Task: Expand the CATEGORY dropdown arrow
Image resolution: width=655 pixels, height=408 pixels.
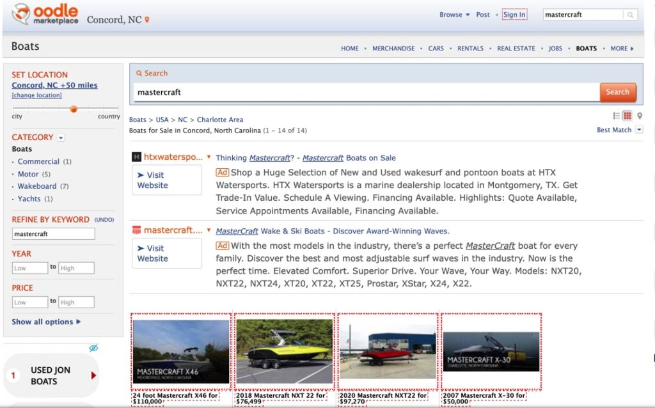Action: pyautogui.click(x=61, y=137)
